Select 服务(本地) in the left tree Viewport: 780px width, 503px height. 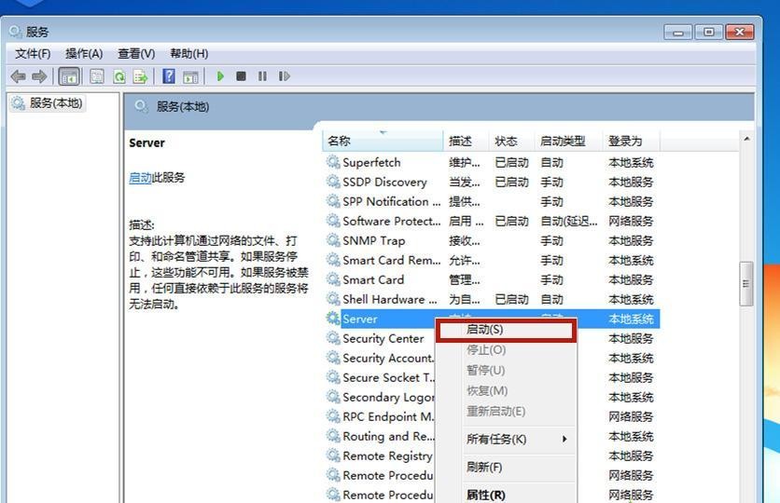coord(55,103)
